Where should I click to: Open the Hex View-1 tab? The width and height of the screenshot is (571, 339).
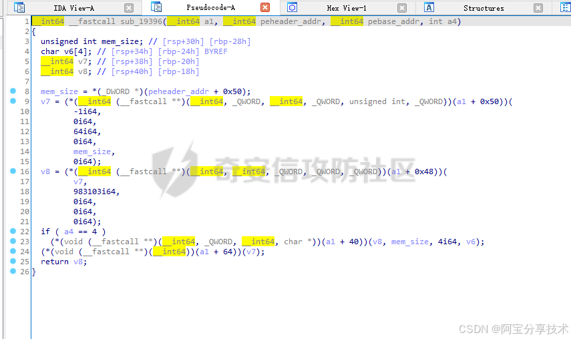coord(347,7)
